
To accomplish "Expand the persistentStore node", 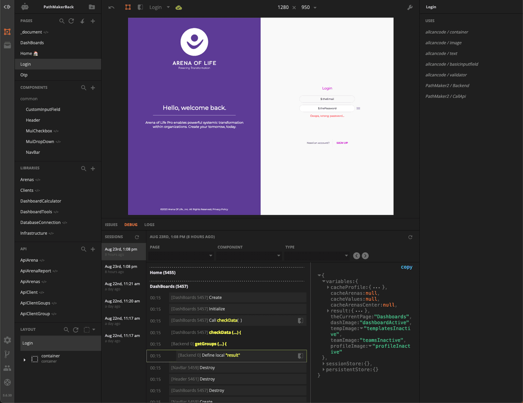I will [323, 370].
